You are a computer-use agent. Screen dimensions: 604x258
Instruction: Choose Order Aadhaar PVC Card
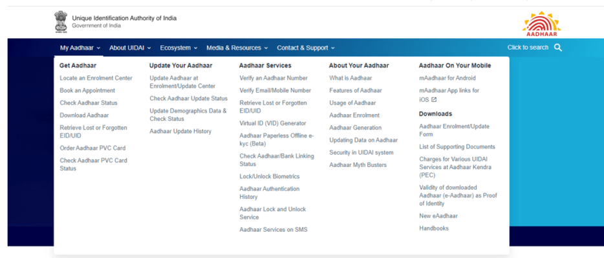tap(92, 148)
